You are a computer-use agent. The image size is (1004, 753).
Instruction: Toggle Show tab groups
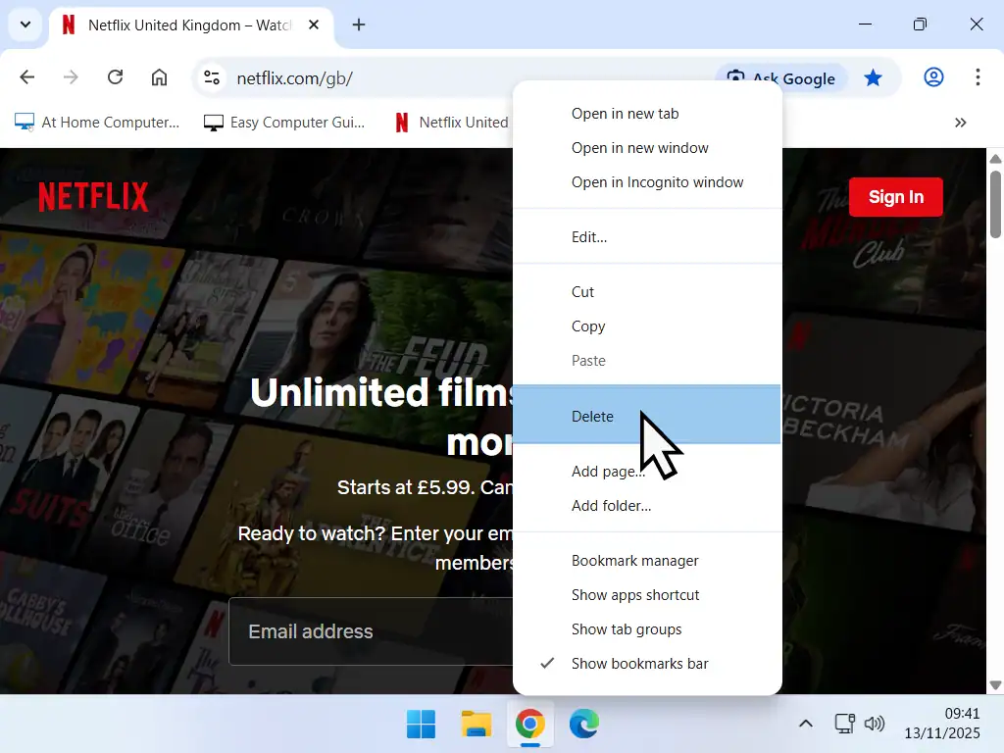pos(627,628)
